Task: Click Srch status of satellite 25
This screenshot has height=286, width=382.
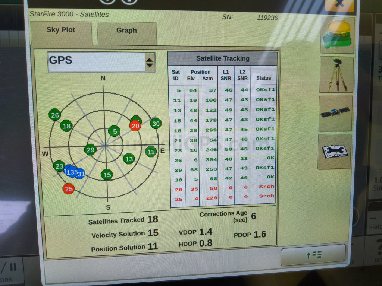Action: [x=266, y=196]
